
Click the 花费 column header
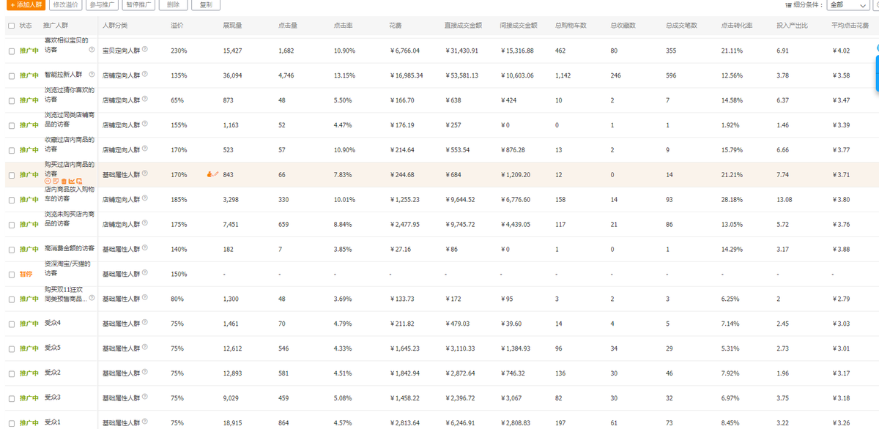pos(396,26)
